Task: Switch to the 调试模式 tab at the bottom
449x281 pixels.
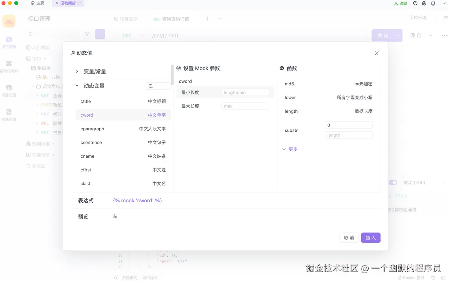Action: tap(150, 277)
